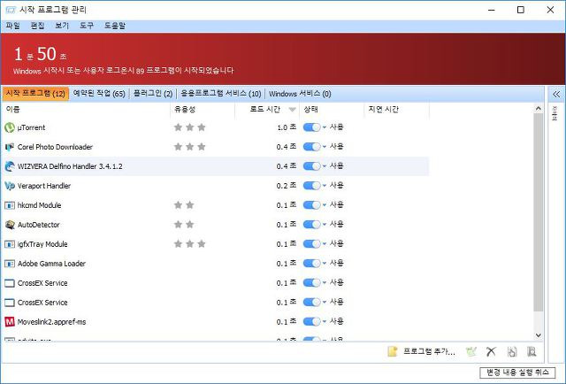The height and width of the screenshot is (384, 566).
Task: Click the 로드 시간 sort arrow
Action: (x=293, y=110)
